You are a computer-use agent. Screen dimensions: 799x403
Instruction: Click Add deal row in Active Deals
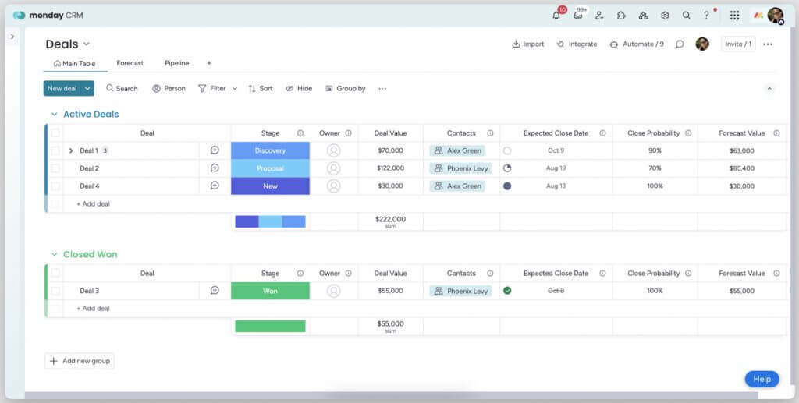(94, 204)
